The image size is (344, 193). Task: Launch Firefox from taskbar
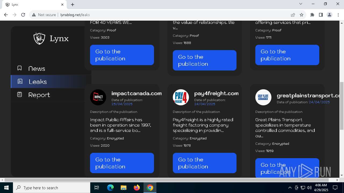click(137, 188)
